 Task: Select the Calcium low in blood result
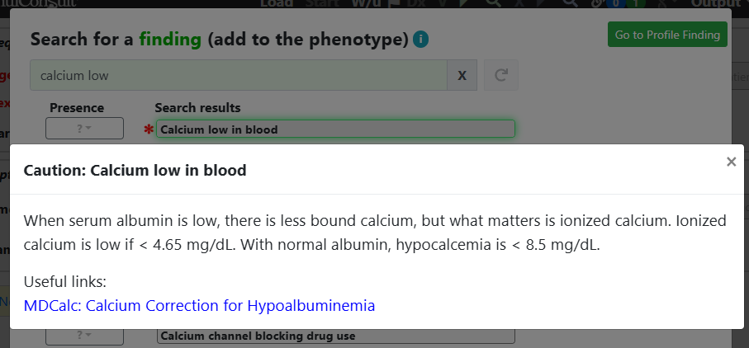[x=335, y=129]
